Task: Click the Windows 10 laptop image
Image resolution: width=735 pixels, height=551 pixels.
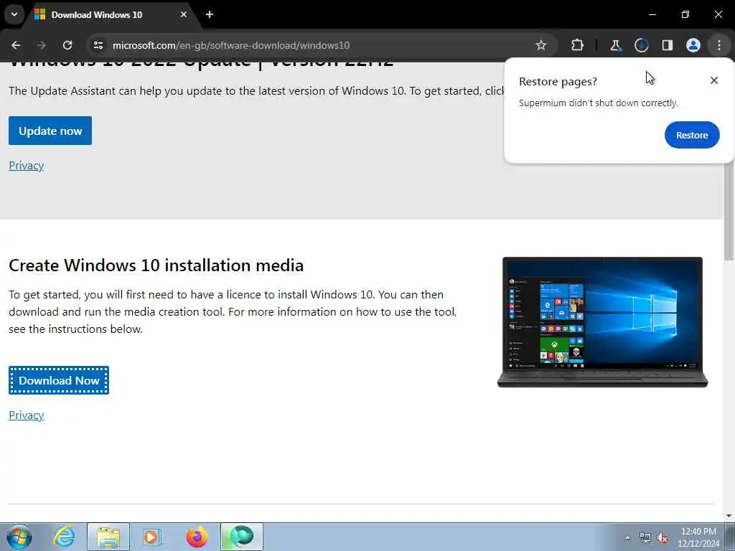Action: [x=602, y=322]
